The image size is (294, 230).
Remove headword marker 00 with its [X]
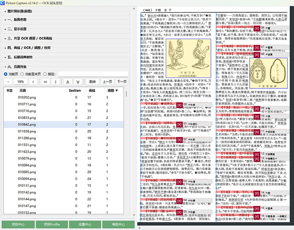coord(179,105)
